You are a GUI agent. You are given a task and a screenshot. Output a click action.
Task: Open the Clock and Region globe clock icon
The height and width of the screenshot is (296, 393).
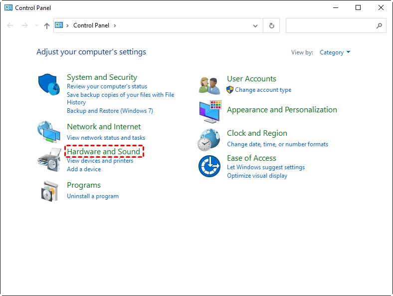(x=209, y=140)
